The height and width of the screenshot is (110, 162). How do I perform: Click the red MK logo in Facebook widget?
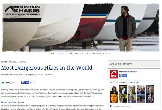tap(114, 74)
